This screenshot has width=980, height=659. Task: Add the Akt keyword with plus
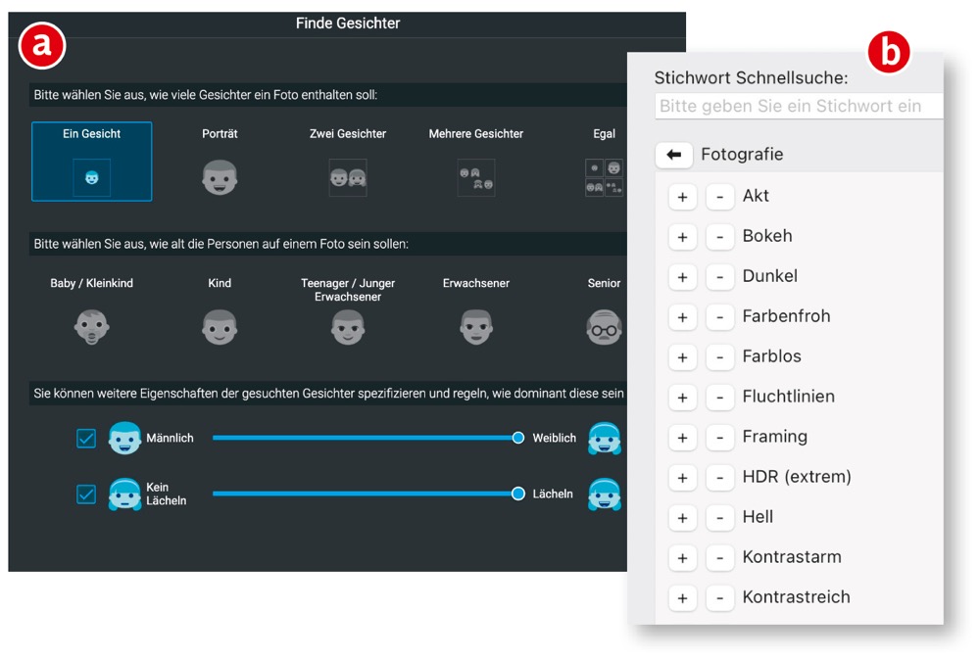[682, 197]
